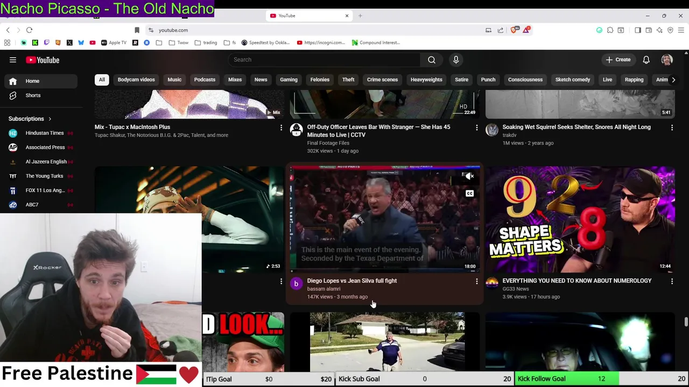Screen dimensions: 689x387
Task: Open the Brave Shields lion icon
Action: point(514,30)
